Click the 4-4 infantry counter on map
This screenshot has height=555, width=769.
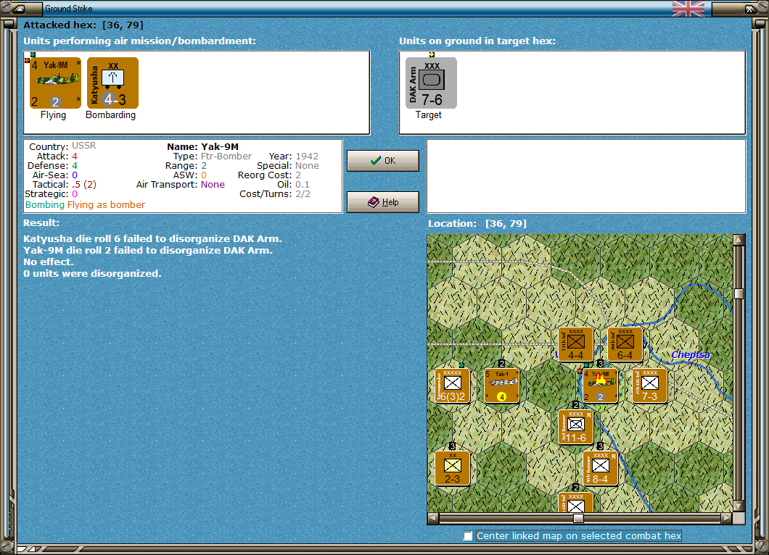(576, 344)
